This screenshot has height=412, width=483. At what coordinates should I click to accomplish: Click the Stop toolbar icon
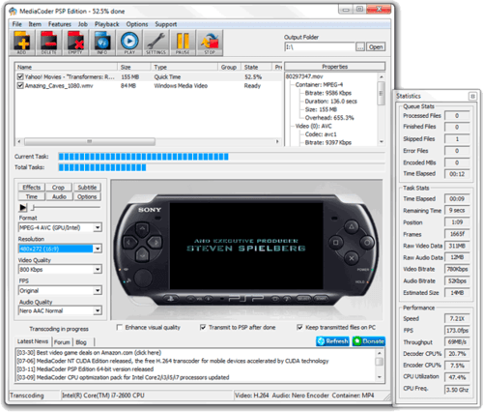click(x=210, y=43)
